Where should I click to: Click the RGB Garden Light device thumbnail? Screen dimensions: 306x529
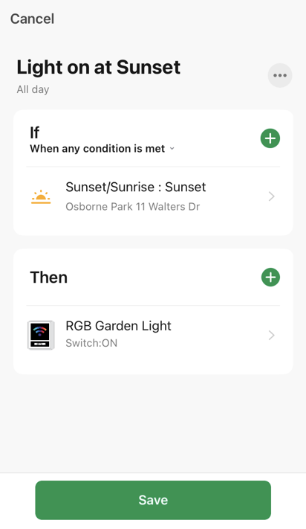point(41,335)
